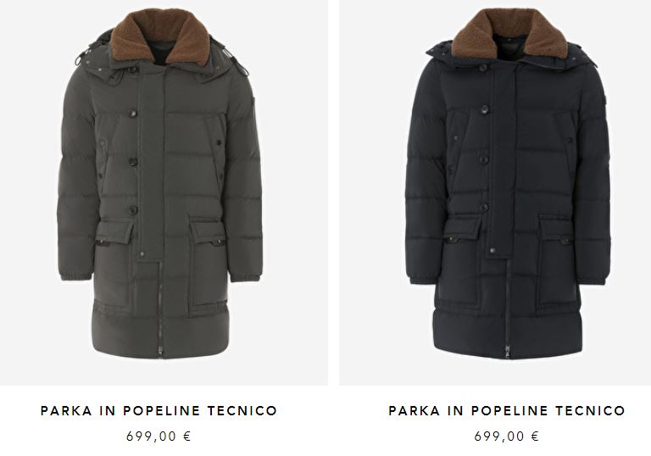Click the word PARKA in the left title
Image resolution: width=651 pixels, height=456 pixels.
click(x=66, y=411)
